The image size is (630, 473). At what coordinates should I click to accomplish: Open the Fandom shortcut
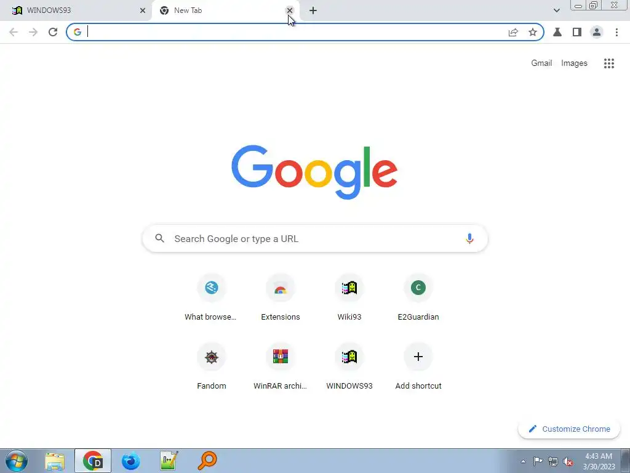(212, 366)
